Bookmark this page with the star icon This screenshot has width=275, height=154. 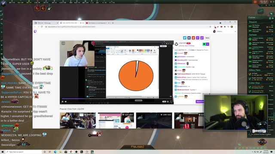pyautogui.click(x=210, y=27)
